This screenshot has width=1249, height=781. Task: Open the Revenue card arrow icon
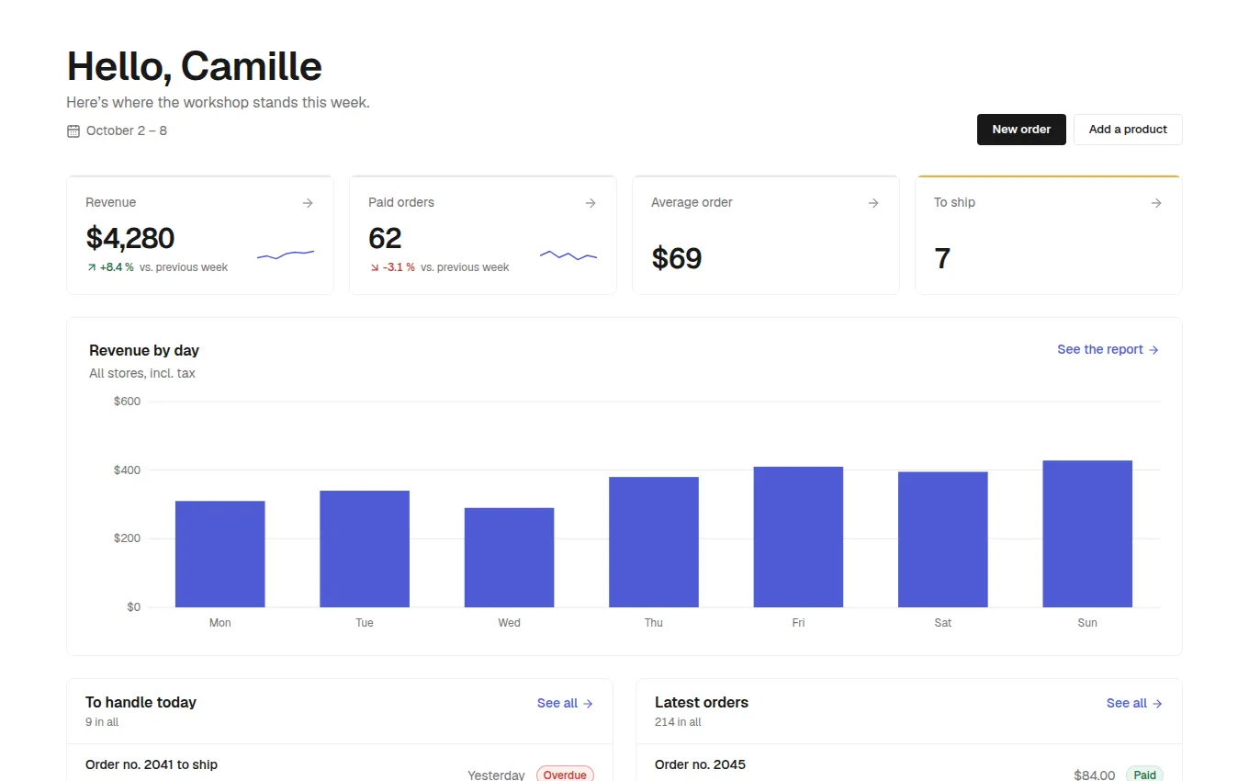[308, 203]
